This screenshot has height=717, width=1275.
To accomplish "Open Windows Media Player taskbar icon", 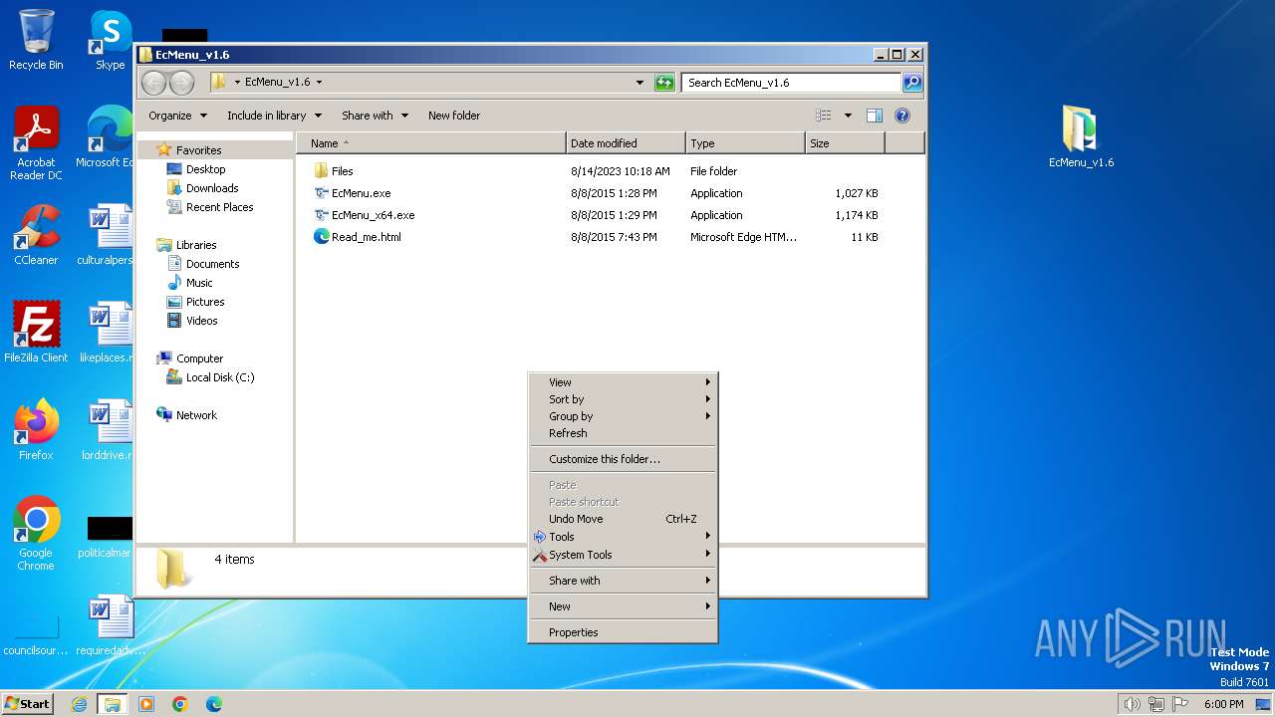I will pos(146,704).
